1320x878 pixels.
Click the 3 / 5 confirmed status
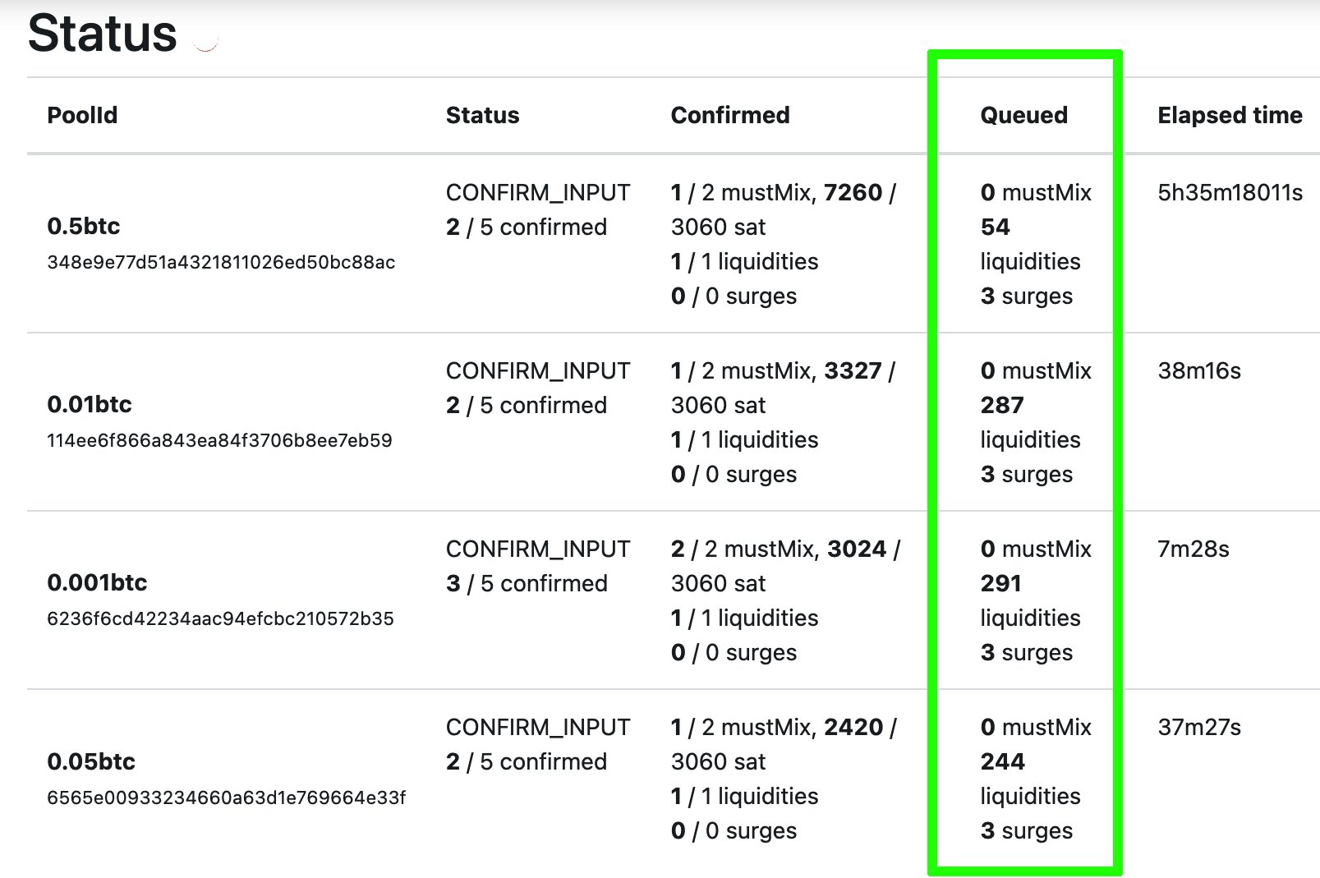(527, 583)
